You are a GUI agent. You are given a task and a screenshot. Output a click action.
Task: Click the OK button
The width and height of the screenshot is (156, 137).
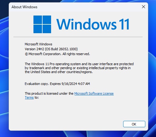pyautogui.click(x=134, y=124)
